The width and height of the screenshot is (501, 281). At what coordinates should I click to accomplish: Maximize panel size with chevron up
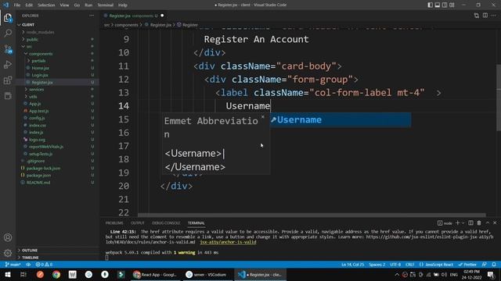tap(488, 223)
